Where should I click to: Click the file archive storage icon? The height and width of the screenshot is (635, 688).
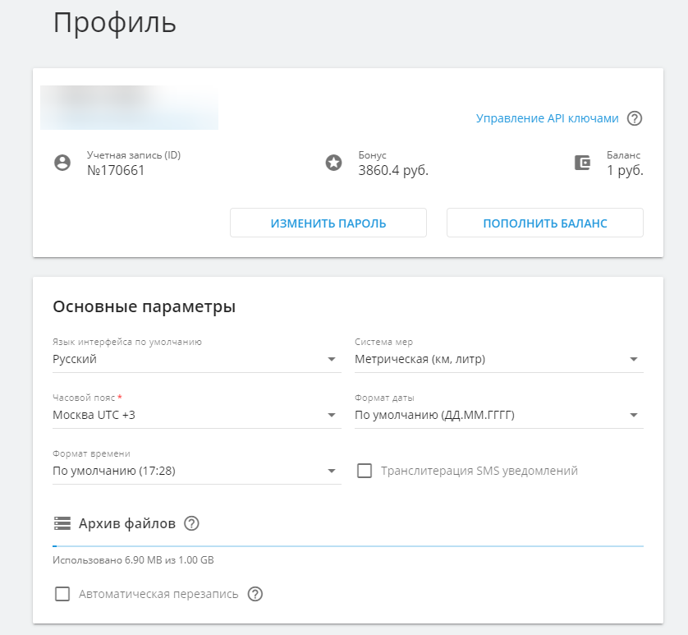(x=62, y=523)
